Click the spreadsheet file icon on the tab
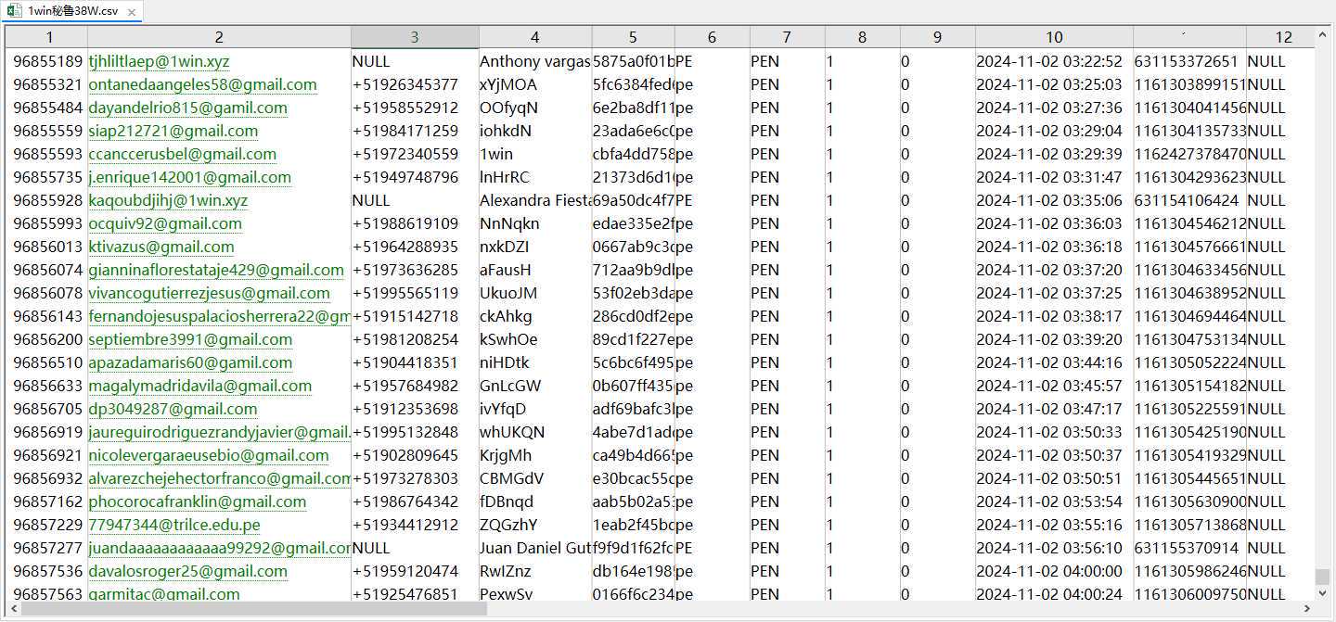Image resolution: width=1336 pixels, height=622 pixels. click(16, 12)
